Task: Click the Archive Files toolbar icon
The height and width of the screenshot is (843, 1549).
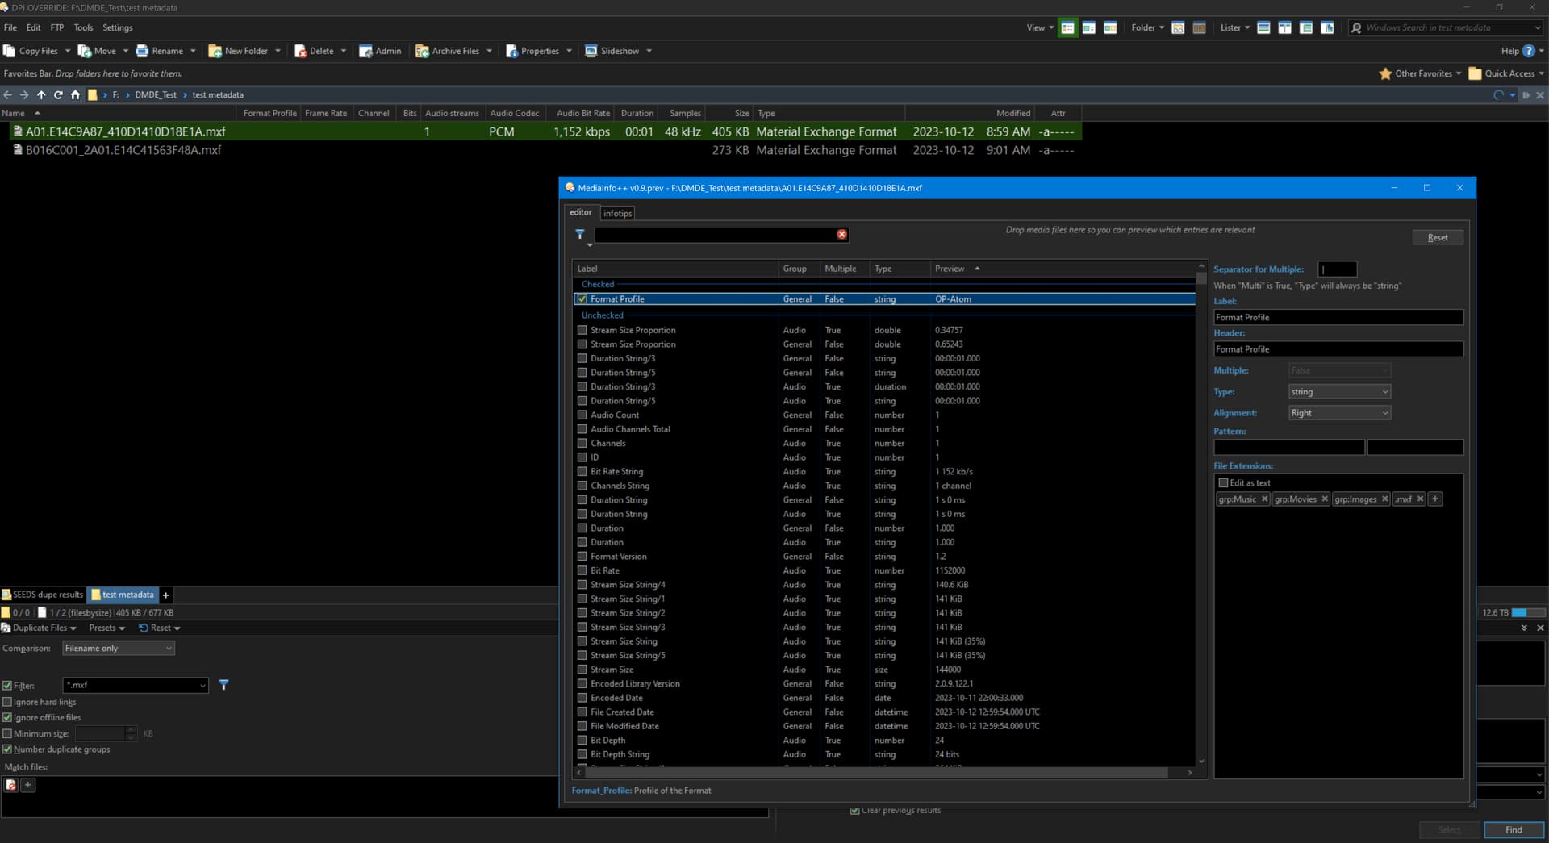Action: (x=422, y=51)
